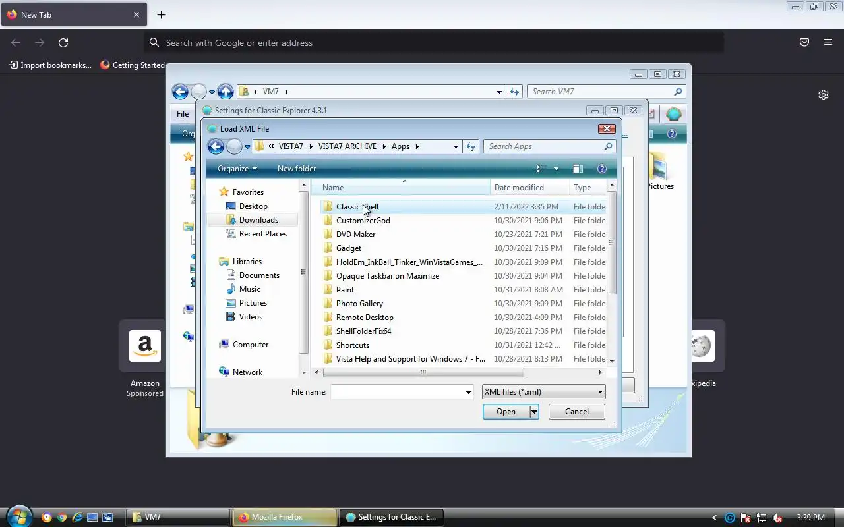Screen dimensions: 844x527
Task: Open XML files type dropdown
Action: (x=544, y=392)
